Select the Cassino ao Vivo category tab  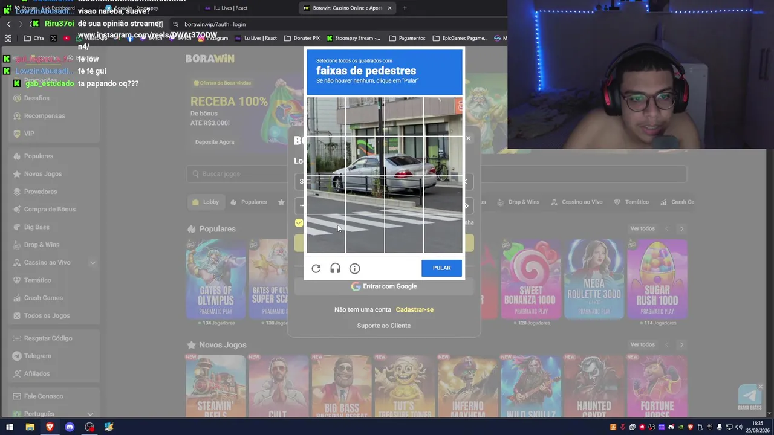(576, 202)
